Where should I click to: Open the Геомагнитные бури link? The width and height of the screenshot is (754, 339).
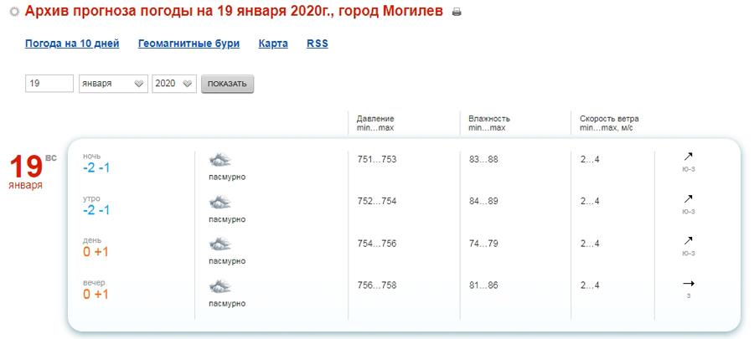pos(189,44)
